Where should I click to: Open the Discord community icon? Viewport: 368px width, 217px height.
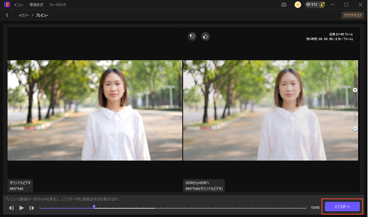[283, 4]
